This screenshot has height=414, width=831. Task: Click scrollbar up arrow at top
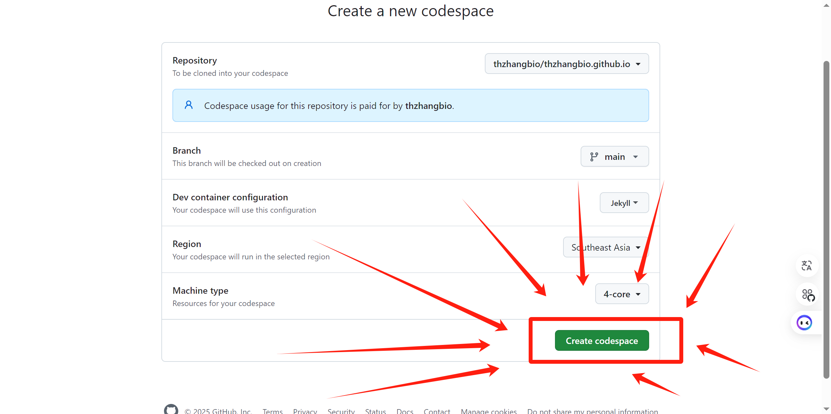[x=826, y=6]
